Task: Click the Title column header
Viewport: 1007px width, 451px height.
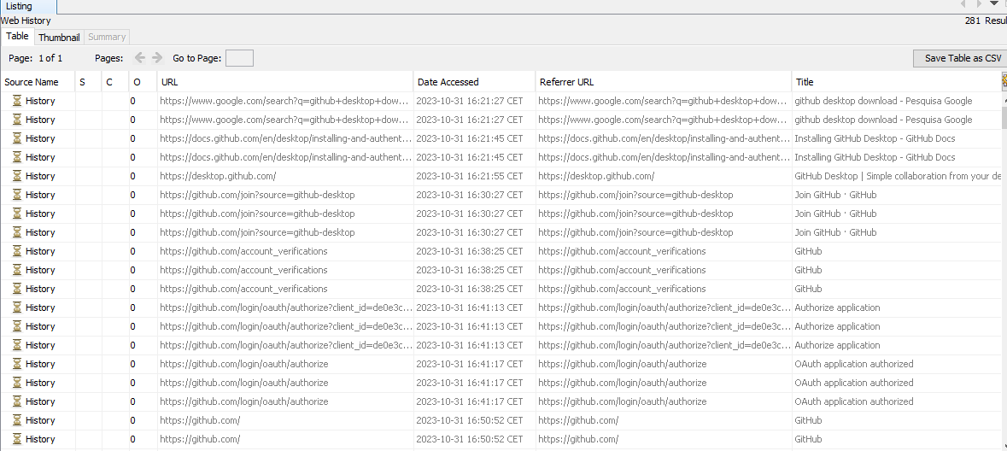Action: [895, 82]
